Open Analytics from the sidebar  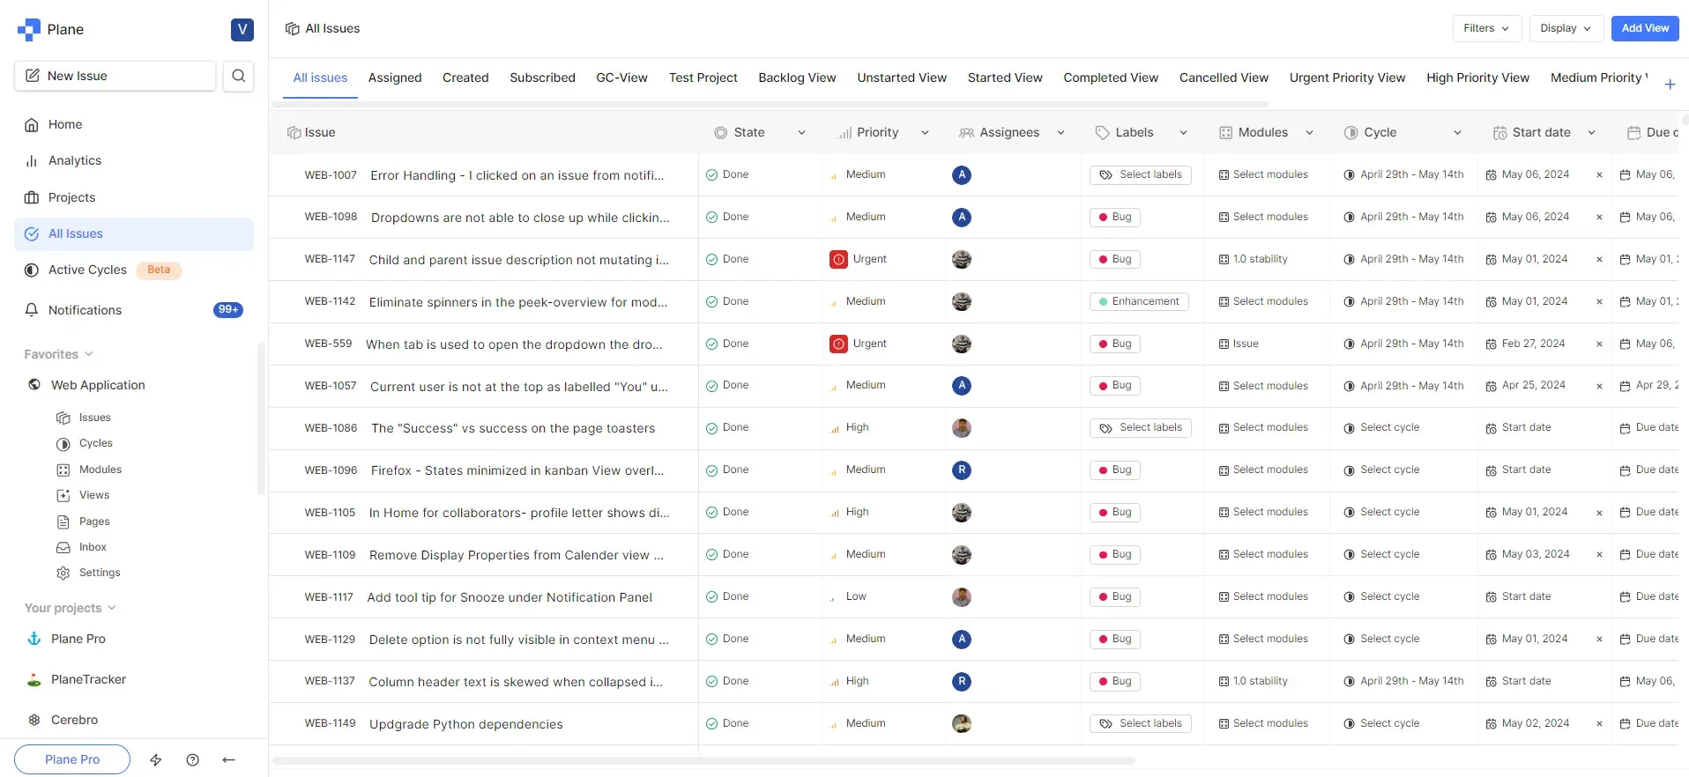75,160
